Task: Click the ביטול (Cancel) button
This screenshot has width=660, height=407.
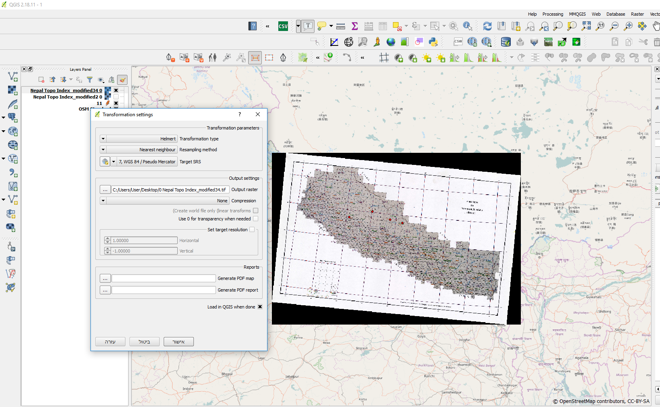Action: coord(144,342)
